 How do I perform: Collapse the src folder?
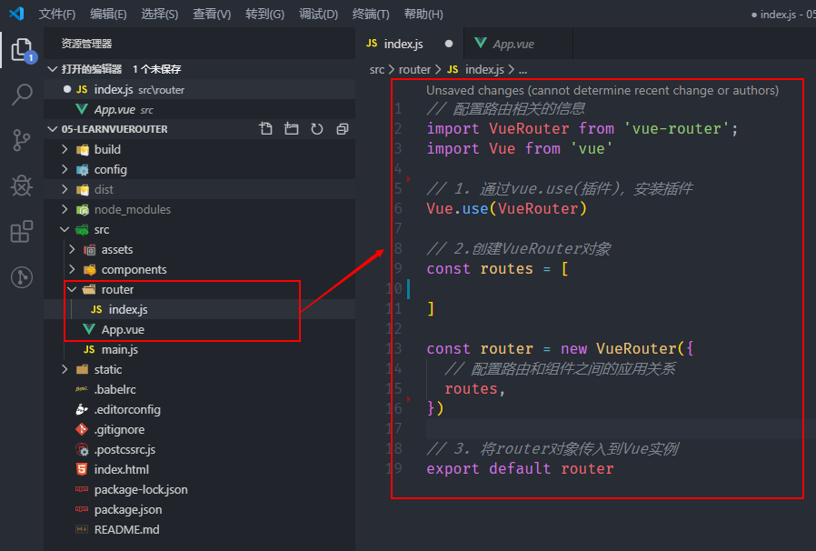click(65, 229)
